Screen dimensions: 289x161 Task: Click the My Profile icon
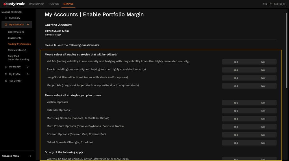click(6, 74)
